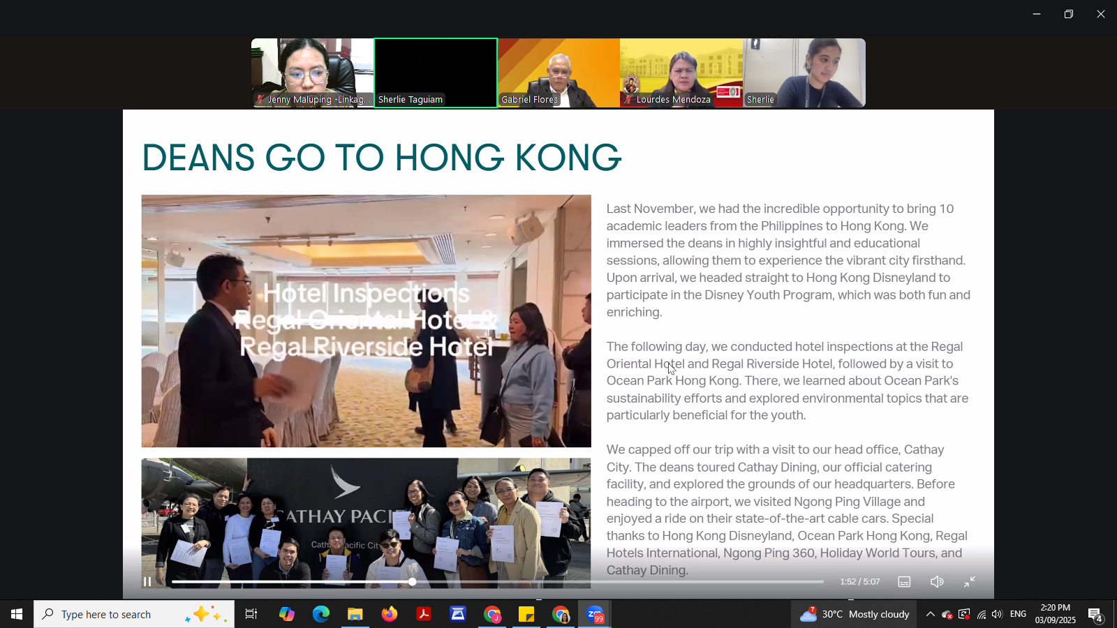Open the Windows Start menu

[x=17, y=614]
